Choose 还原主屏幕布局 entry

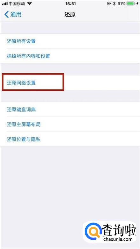coord(70,124)
